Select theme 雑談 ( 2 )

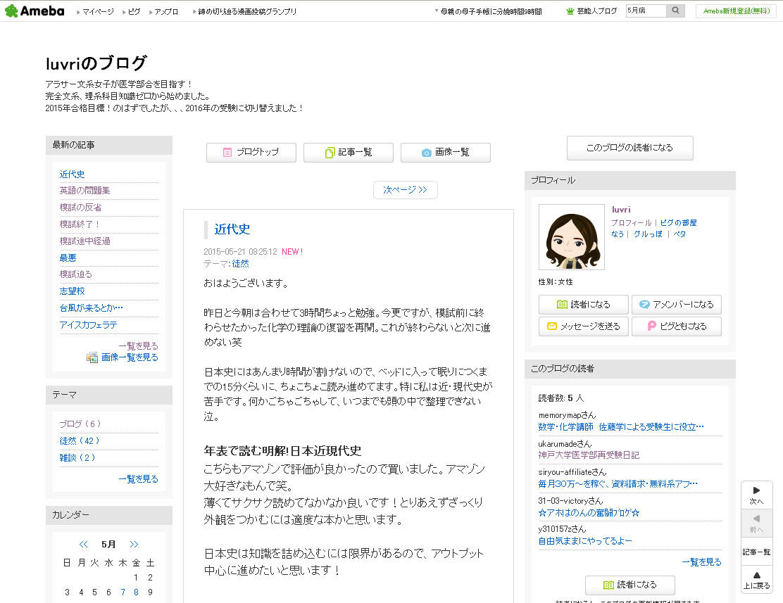(x=77, y=458)
